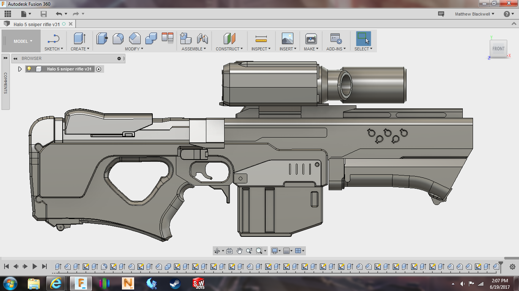This screenshot has width=519, height=291.
Task: Select the Look At tool
Action: pos(229,251)
